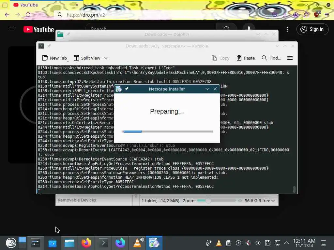
Task: Open the Firefox sidebar tabs icon
Action: coord(5,5)
